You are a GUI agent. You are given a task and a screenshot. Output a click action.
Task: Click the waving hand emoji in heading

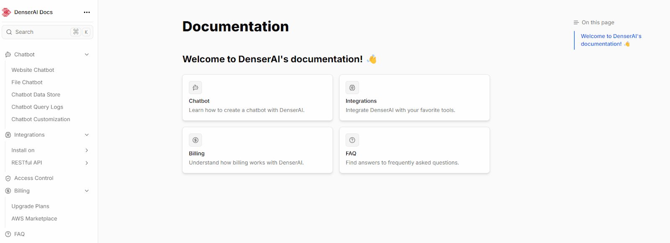click(372, 59)
